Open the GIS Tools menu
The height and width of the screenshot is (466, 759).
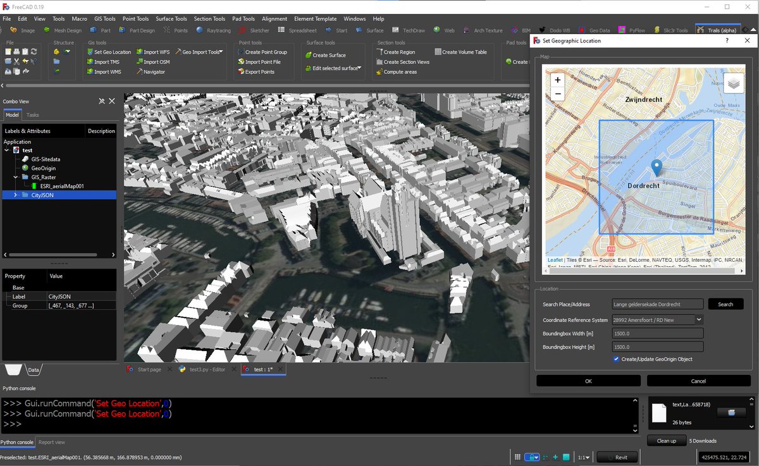tap(104, 19)
